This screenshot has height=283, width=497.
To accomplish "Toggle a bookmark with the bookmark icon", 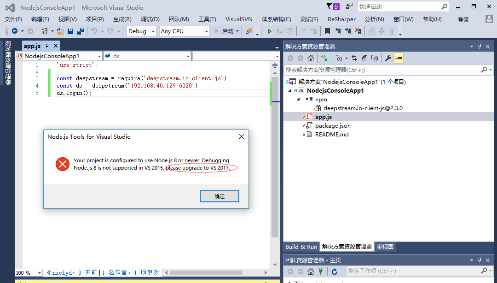I will click(328, 31).
